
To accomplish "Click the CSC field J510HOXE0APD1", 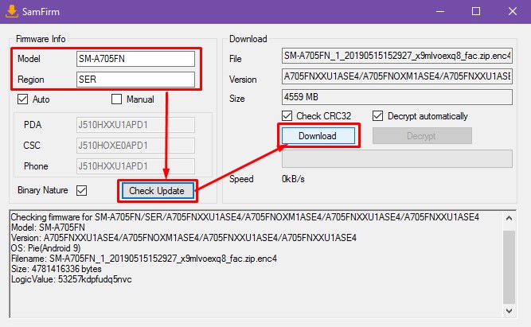I will (x=135, y=146).
